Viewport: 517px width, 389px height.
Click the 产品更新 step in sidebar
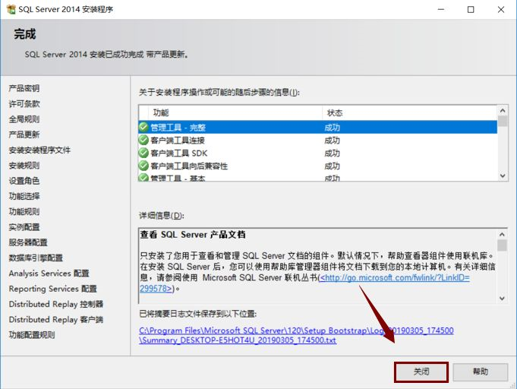[x=24, y=134]
